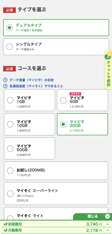Image resolution: width=112 pixels, height=234 pixels.
Task: Click the question mark icon beside データ容量の目安
Action: [x=5, y=80]
